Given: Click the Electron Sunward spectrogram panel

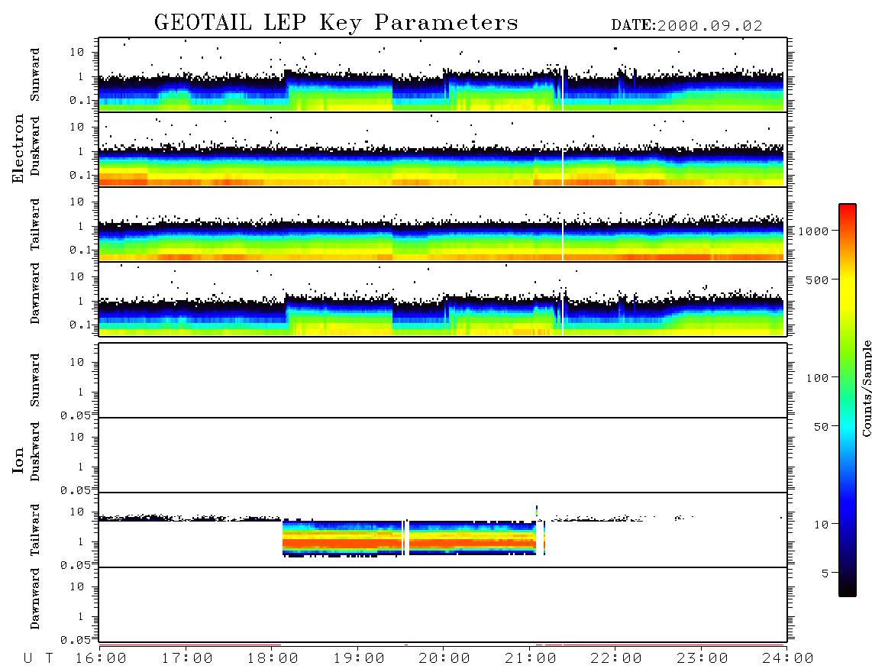Looking at the screenshot, I should point(443,75).
